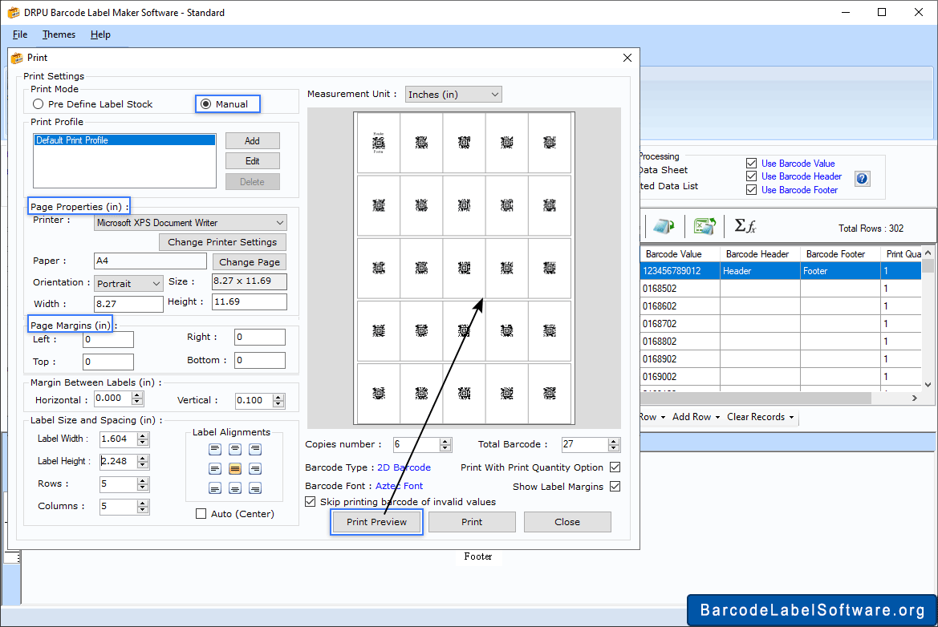Screen dimensions: 938x627
Task: Click the import data icon in main window
Action: click(x=664, y=227)
